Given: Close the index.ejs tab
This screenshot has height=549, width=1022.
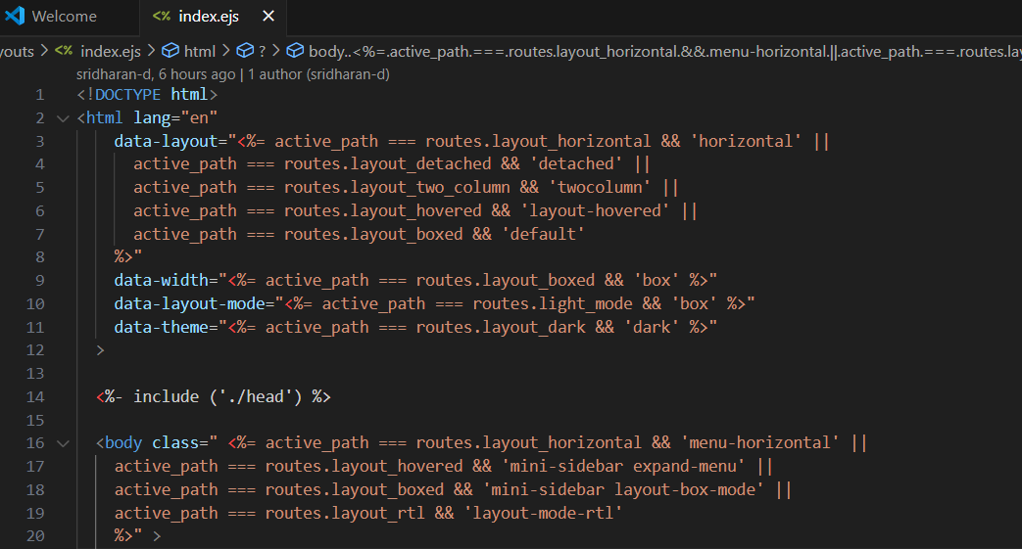Looking at the screenshot, I should pos(268,17).
